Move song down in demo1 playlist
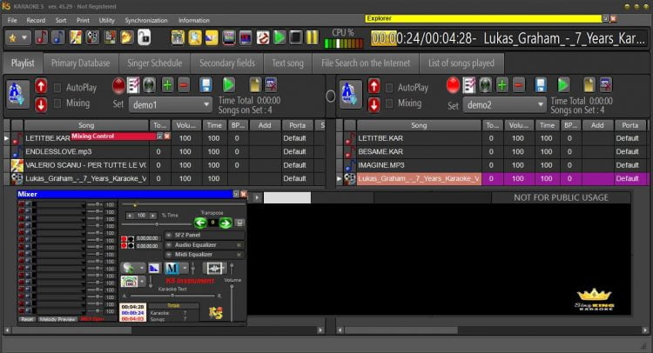Image resolution: width=653 pixels, height=353 pixels. [41, 104]
